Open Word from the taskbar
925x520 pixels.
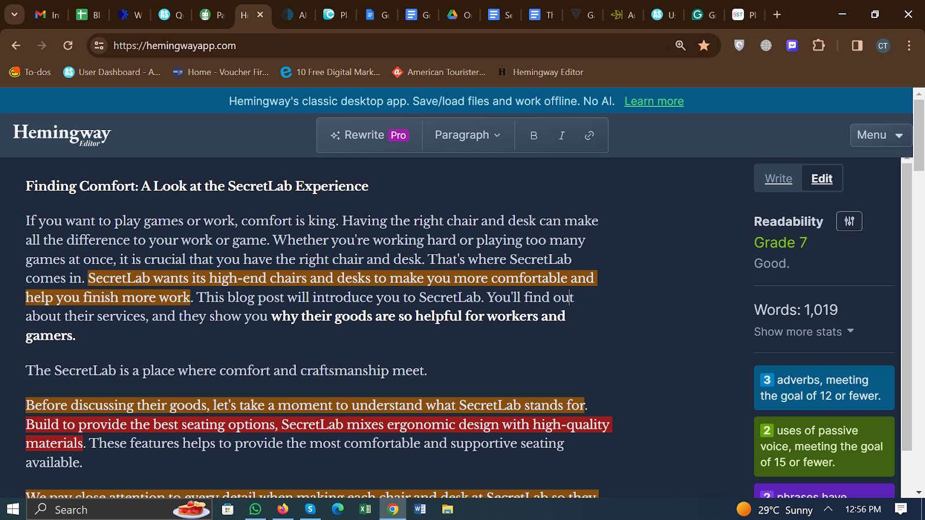[420, 509]
